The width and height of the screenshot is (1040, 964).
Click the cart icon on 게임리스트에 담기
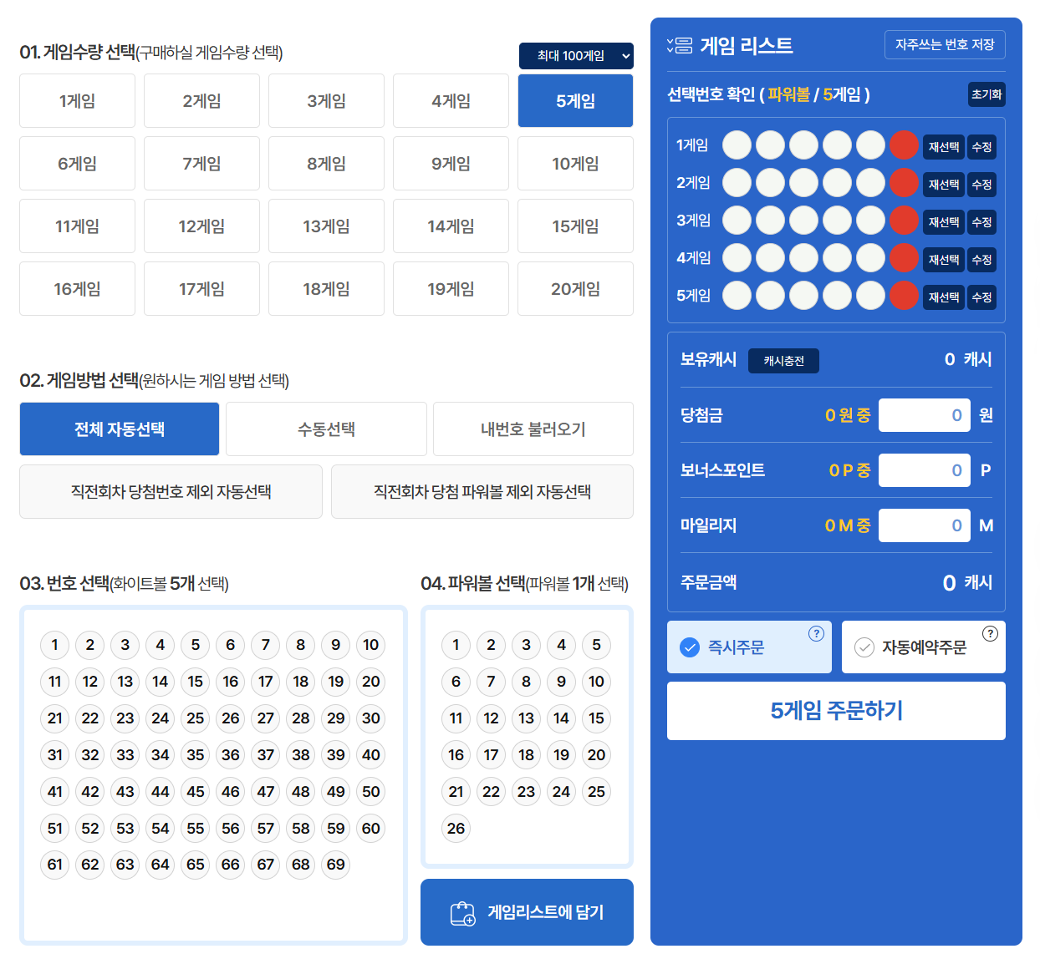click(462, 913)
